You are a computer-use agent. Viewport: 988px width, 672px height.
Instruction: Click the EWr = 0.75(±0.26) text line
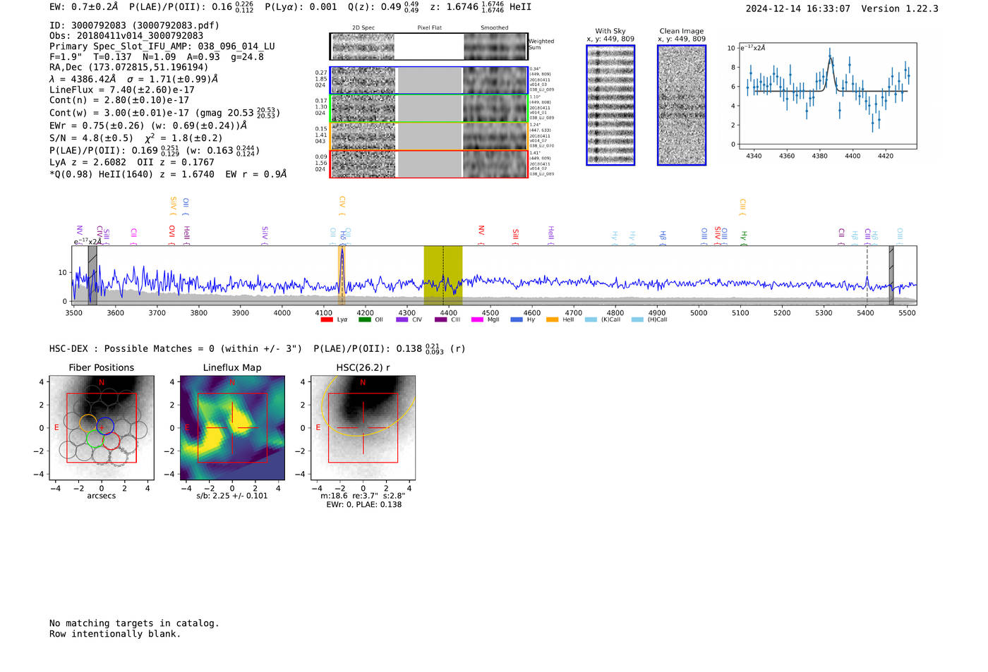pyautogui.click(x=148, y=126)
